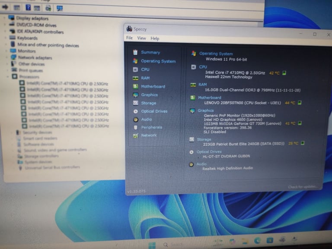The height and width of the screenshot is (249, 332).
Task: Open Microsoft Store from the taskbar
Action: coord(270,240)
